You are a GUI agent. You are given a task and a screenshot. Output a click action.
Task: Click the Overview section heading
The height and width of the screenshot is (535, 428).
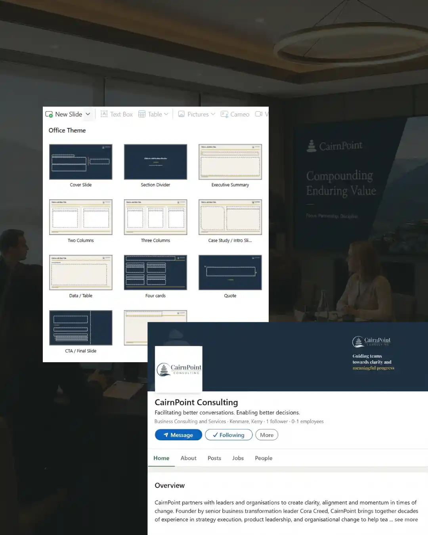point(170,485)
